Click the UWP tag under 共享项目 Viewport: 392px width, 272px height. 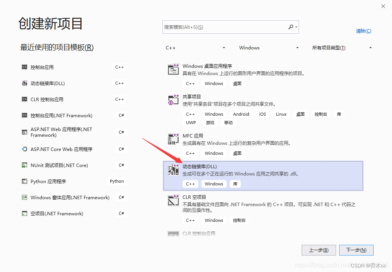[x=191, y=123]
